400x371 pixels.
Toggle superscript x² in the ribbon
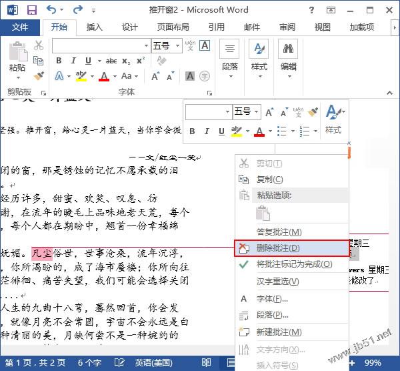pos(141,61)
